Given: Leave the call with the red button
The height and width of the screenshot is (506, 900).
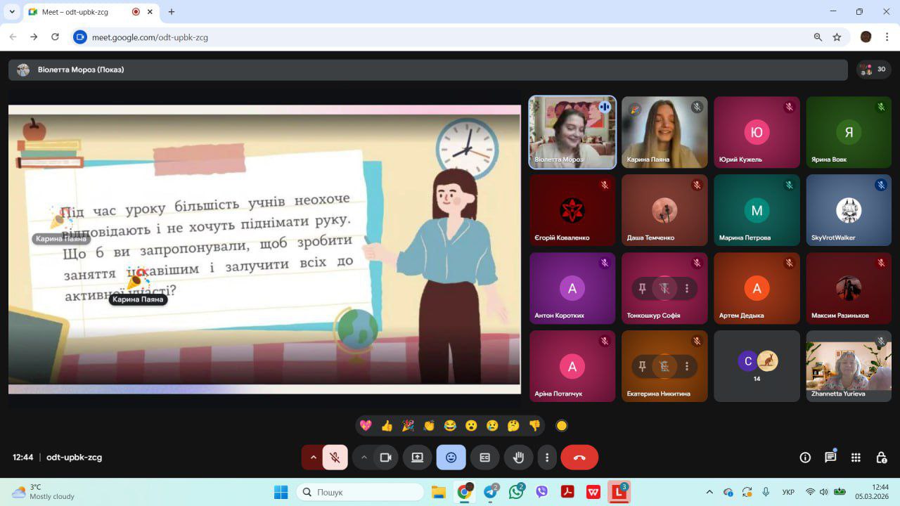Looking at the screenshot, I should click(579, 458).
